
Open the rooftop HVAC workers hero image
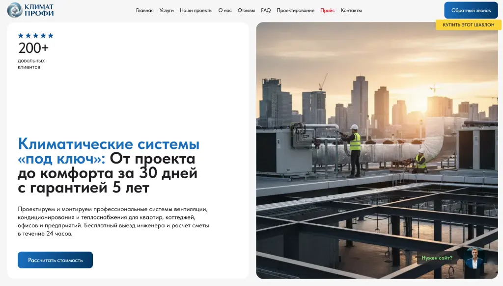[377, 150]
